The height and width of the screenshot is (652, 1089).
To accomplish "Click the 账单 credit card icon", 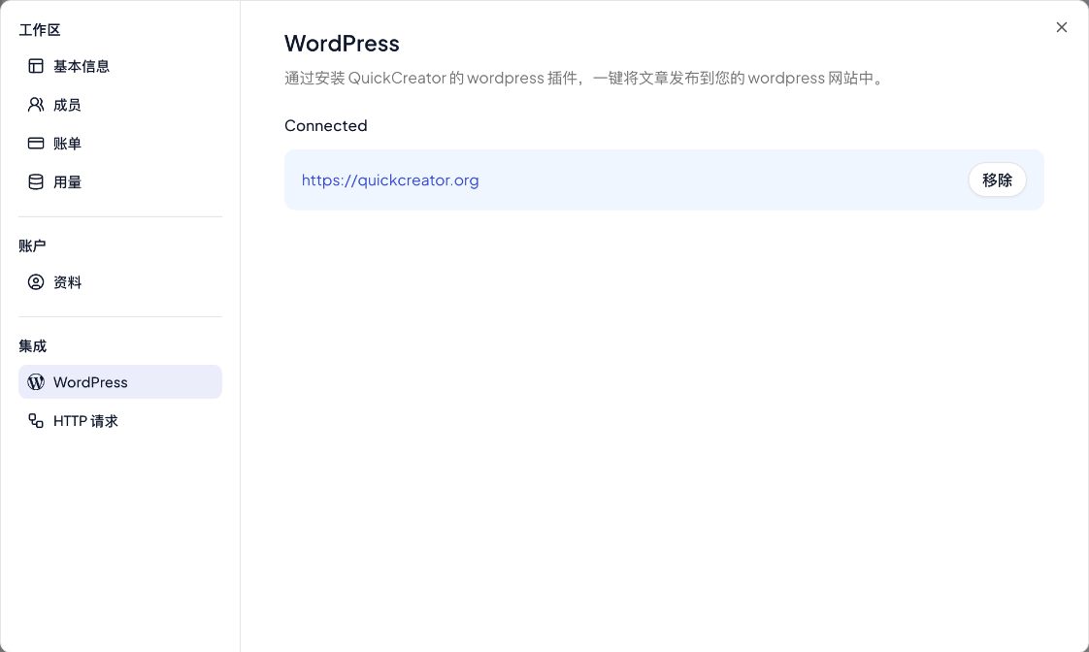I will [35, 143].
